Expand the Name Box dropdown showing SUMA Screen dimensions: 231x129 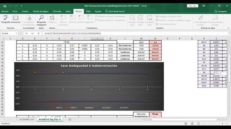point(16,33)
